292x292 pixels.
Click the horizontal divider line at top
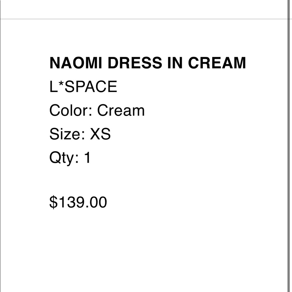click(x=144, y=19)
